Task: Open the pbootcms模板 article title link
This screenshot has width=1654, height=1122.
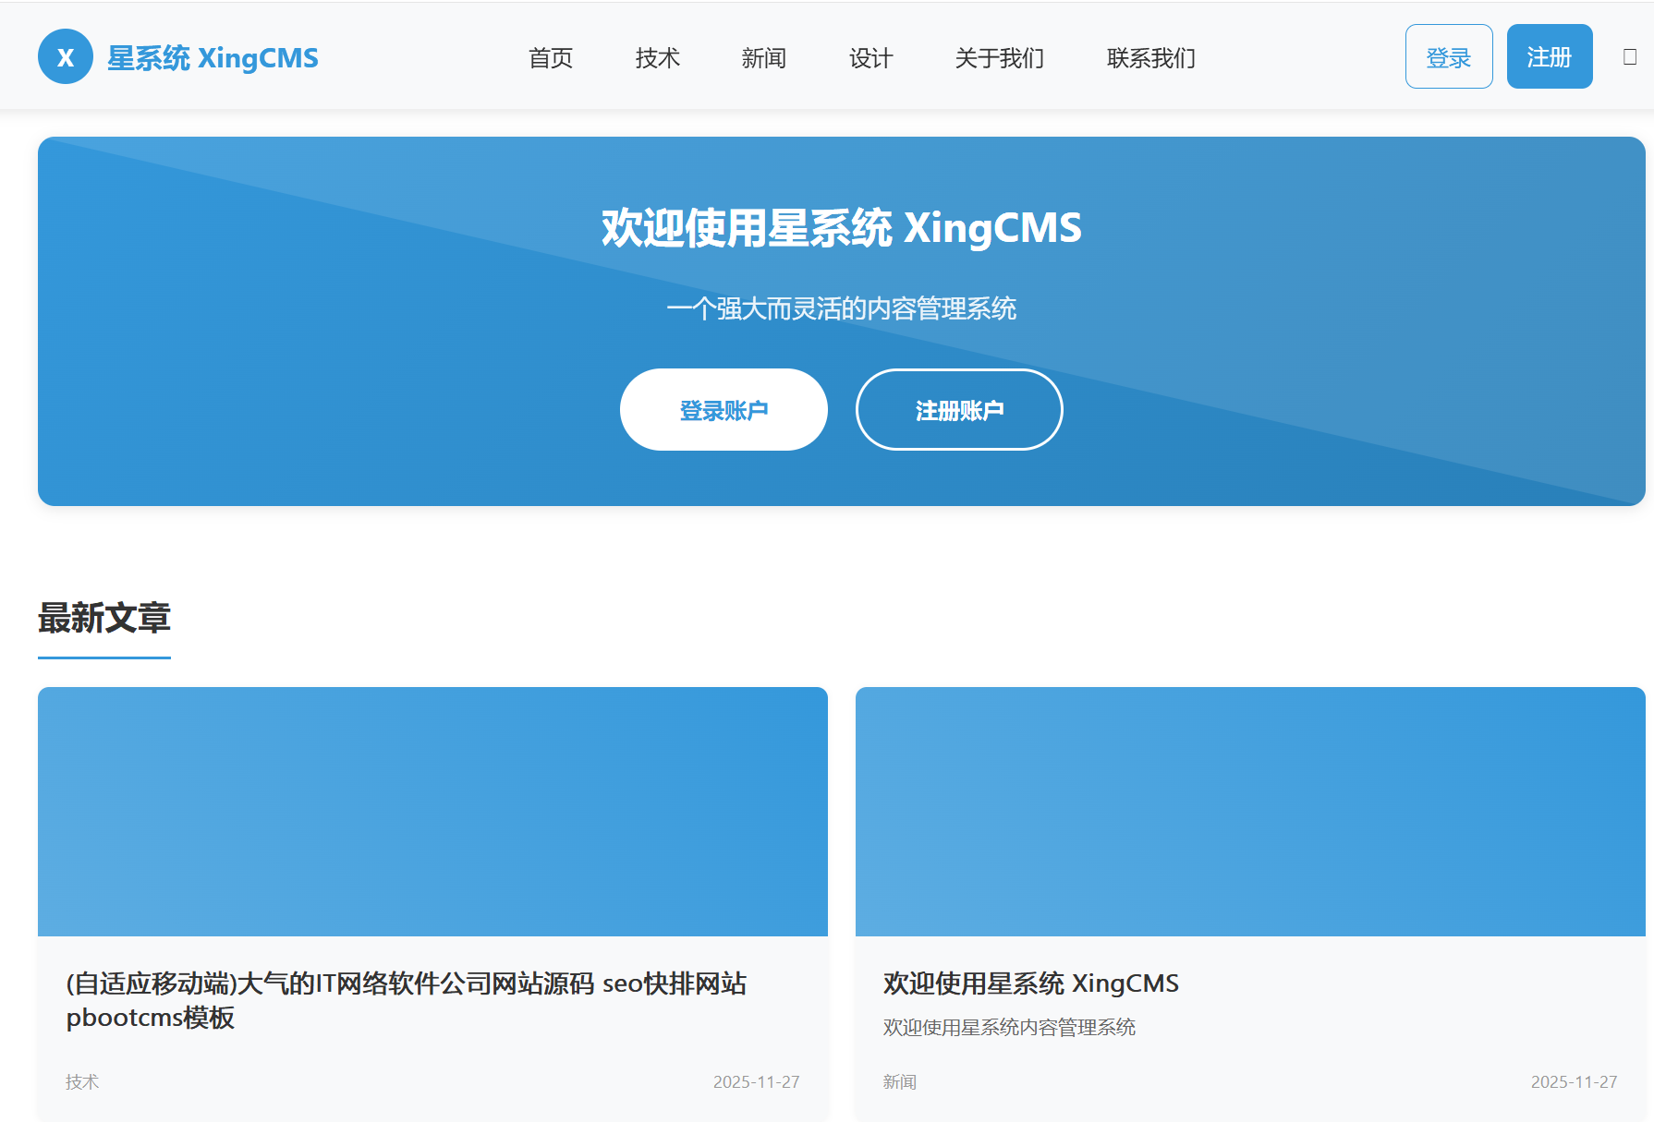Action: (409, 1002)
